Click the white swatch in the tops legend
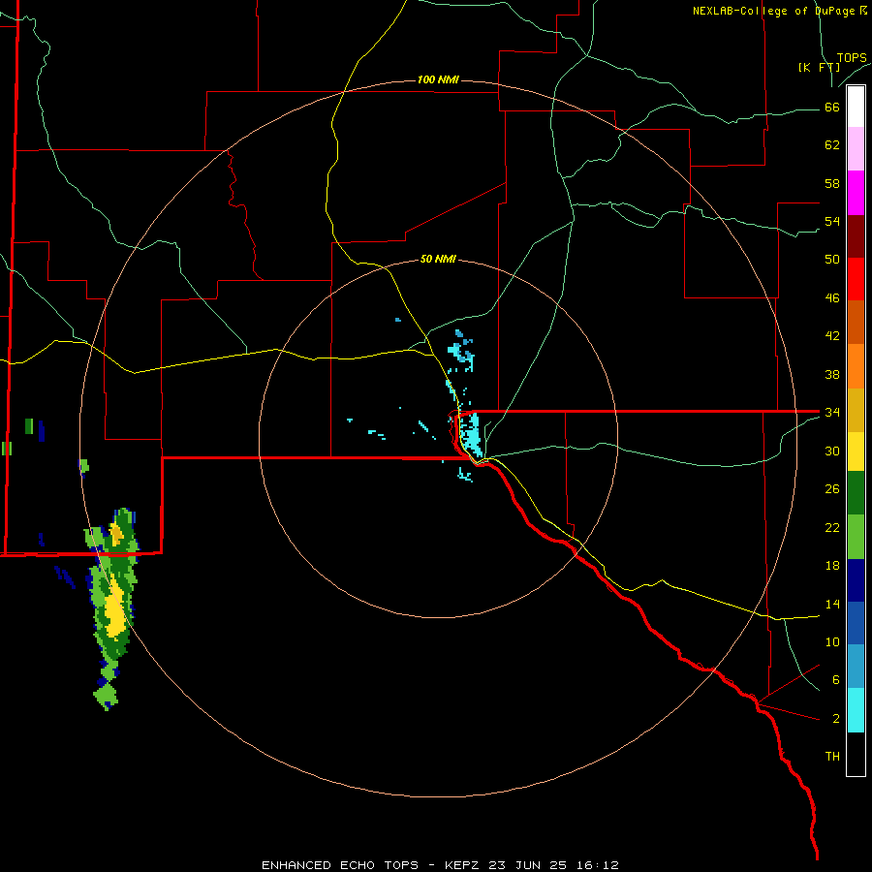Viewport: 872px width, 872px height. [x=856, y=107]
